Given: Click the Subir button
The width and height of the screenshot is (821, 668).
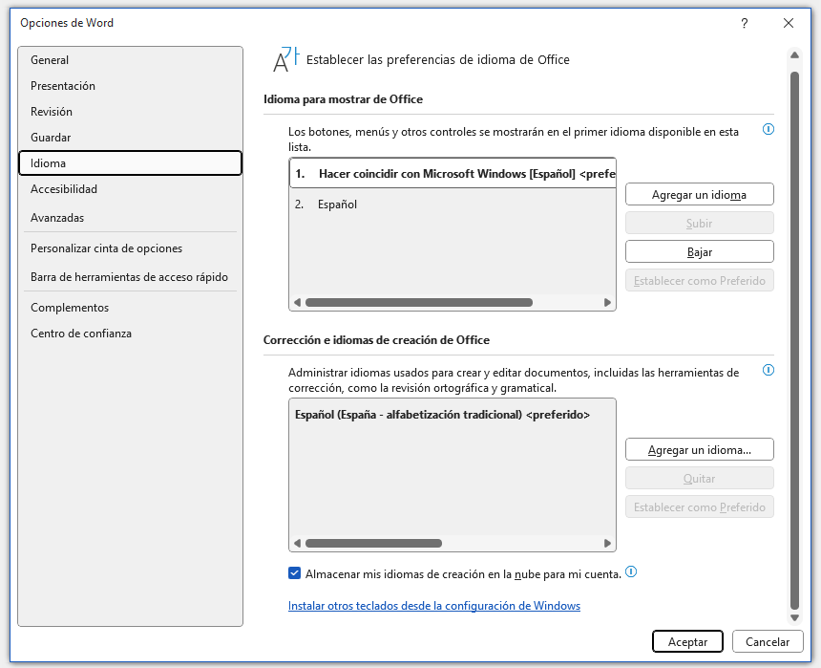Looking at the screenshot, I should [699, 223].
